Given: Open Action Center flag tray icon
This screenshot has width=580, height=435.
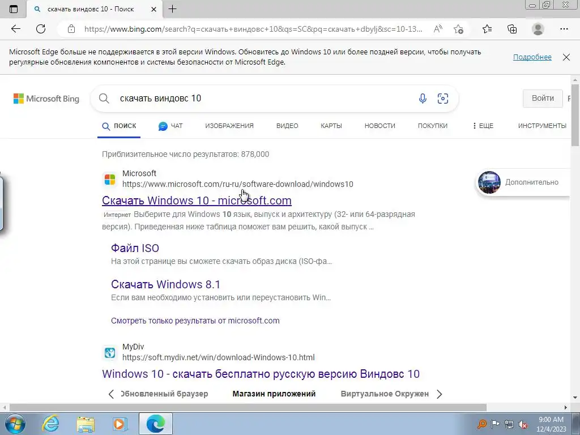Looking at the screenshot, I should pyautogui.click(x=495, y=424).
